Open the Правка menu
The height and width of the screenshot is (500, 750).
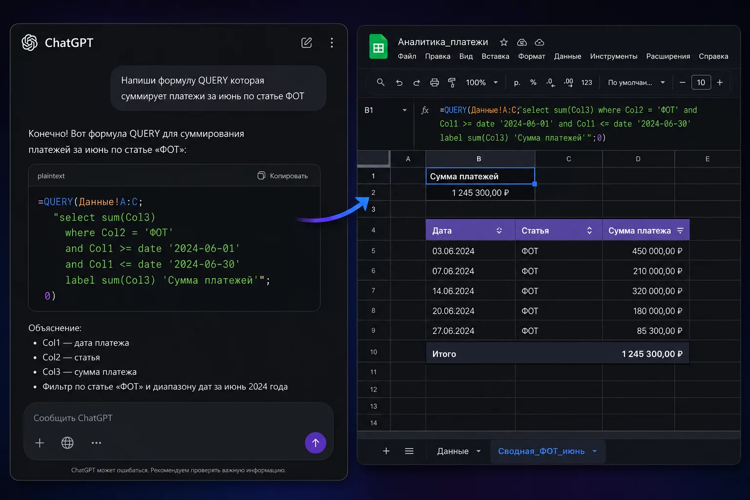(437, 56)
